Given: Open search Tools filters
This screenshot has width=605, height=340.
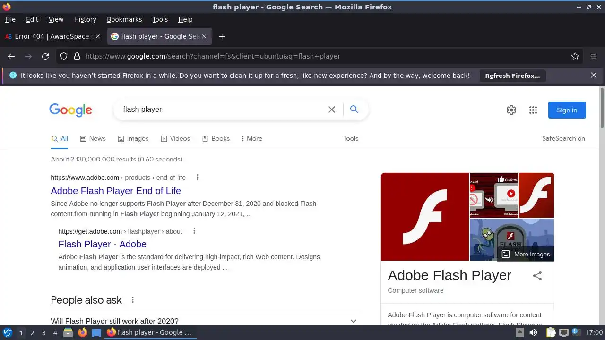Looking at the screenshot, I should [351, 138].
